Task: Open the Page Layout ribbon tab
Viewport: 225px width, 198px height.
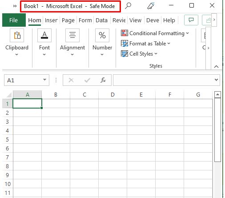Action: point(68,20)
